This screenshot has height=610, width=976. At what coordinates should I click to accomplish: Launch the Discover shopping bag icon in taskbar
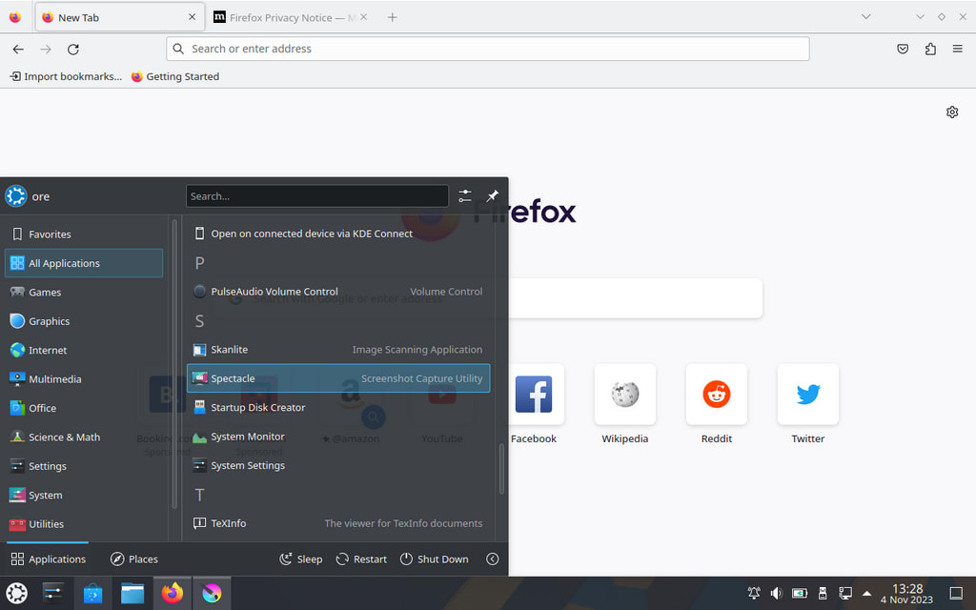click(92, 593)
